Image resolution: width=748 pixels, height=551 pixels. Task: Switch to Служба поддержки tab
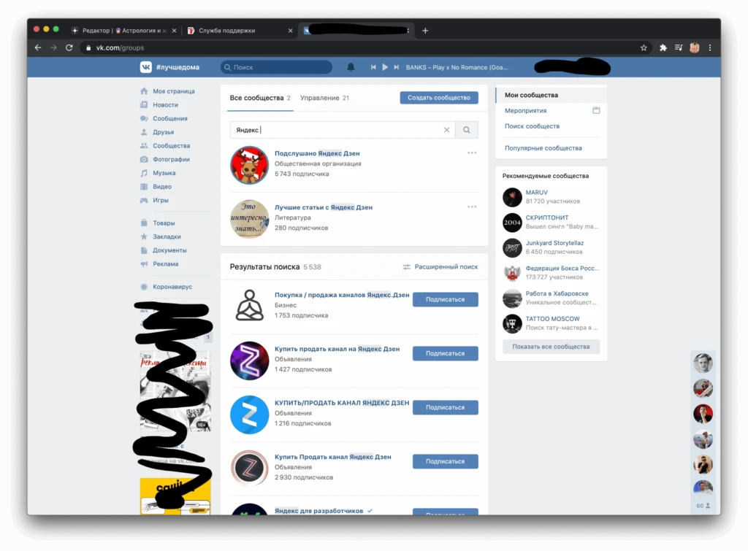(x=226, y=31)
